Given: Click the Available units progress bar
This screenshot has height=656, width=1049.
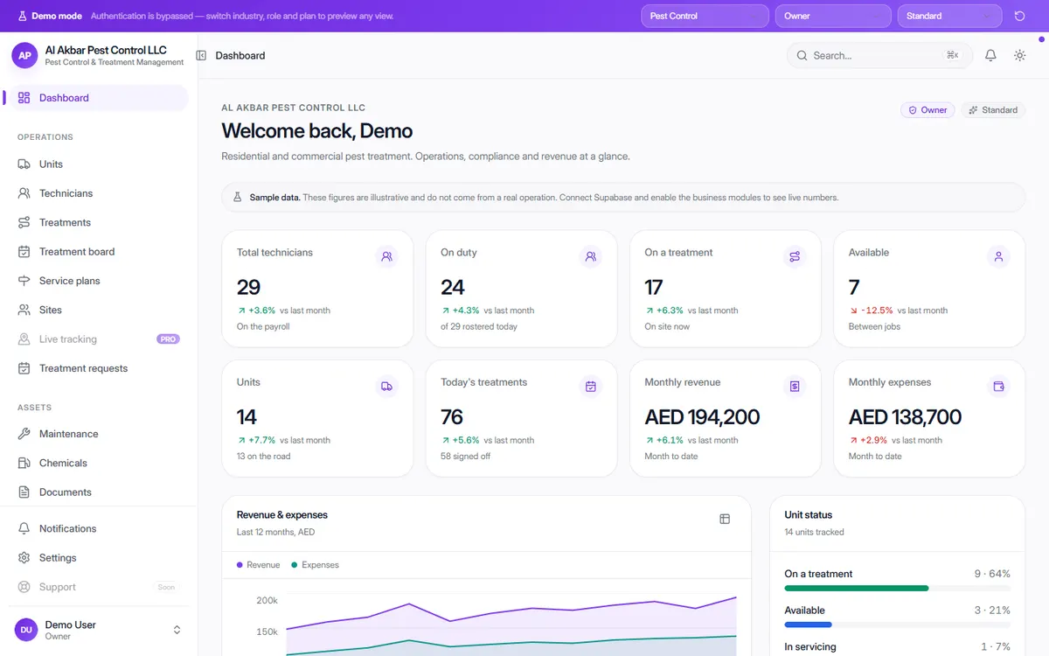Looking at the screenshot, I should click(898, 625).
